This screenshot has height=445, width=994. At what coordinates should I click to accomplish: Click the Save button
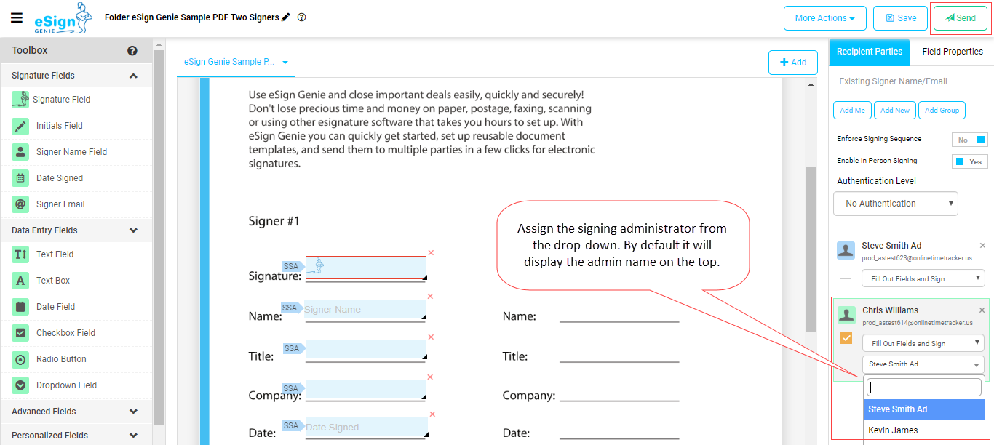(x=901, y=18)
